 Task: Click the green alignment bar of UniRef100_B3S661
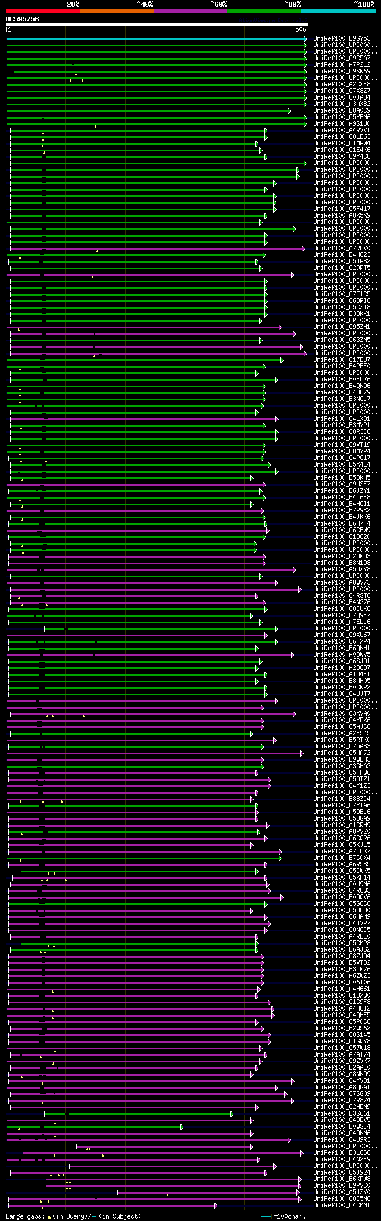click(139, 1114)
